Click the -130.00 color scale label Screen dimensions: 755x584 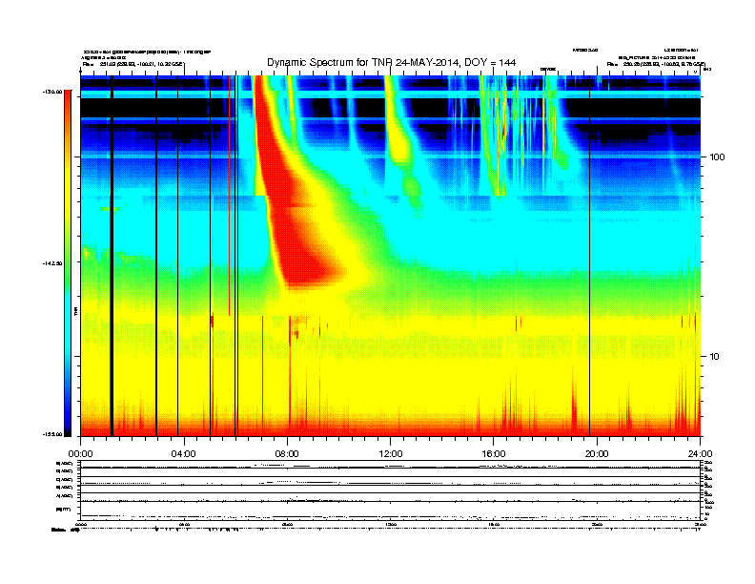pyautogui.click(x=53, y=92)
